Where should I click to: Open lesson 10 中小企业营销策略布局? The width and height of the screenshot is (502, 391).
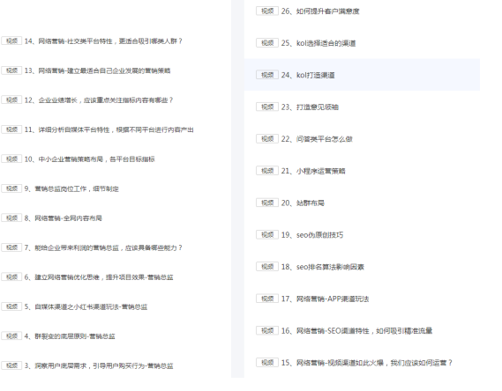[90, 159]
